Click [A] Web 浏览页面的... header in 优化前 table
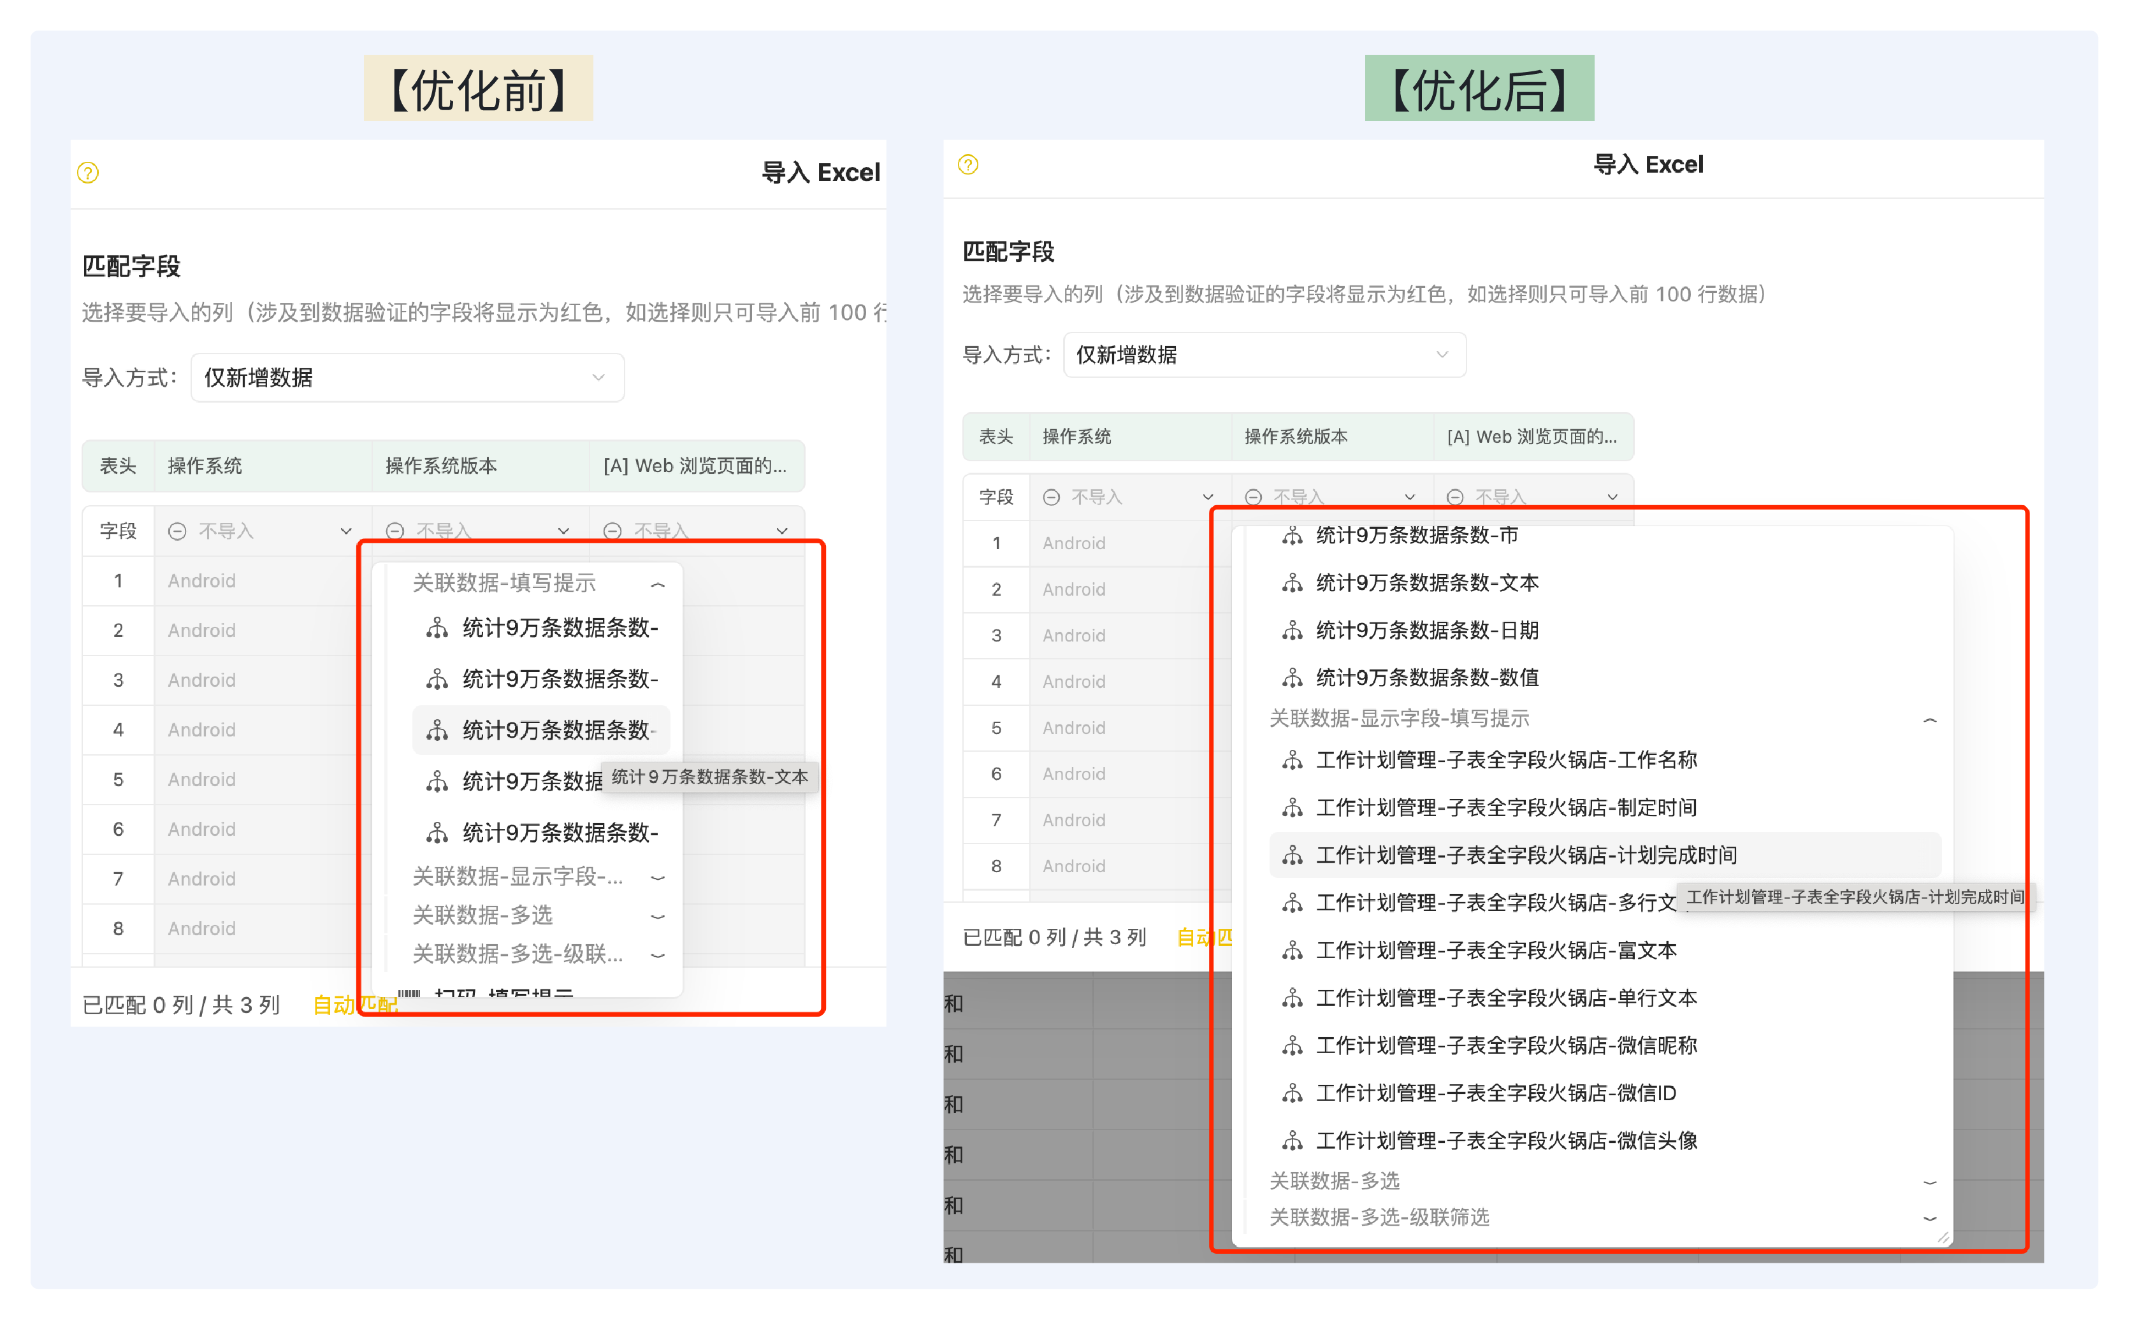 pos(697,465)
